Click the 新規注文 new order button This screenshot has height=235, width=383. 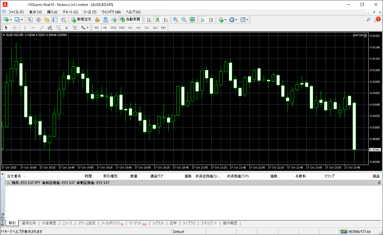tap(81, 19)
